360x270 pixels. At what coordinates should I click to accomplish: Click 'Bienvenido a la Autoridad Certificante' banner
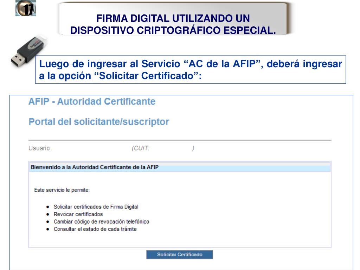[180, 167]
